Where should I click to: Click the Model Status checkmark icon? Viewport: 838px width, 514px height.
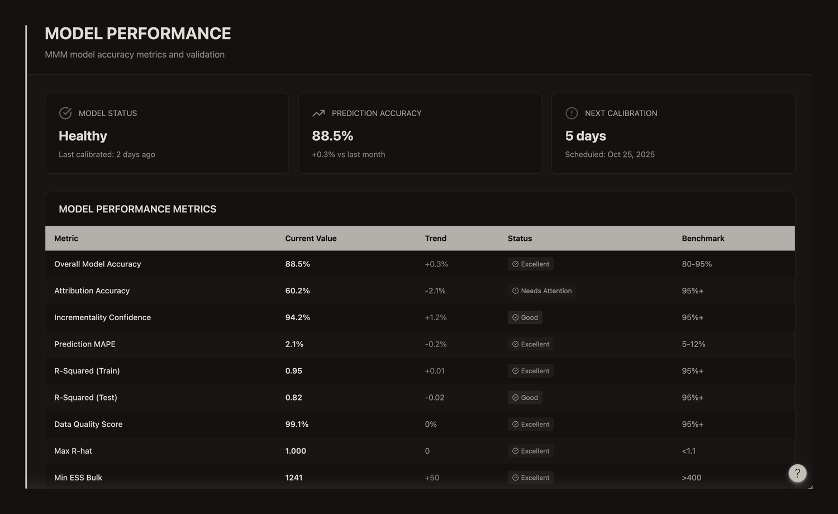coord(65,113)
